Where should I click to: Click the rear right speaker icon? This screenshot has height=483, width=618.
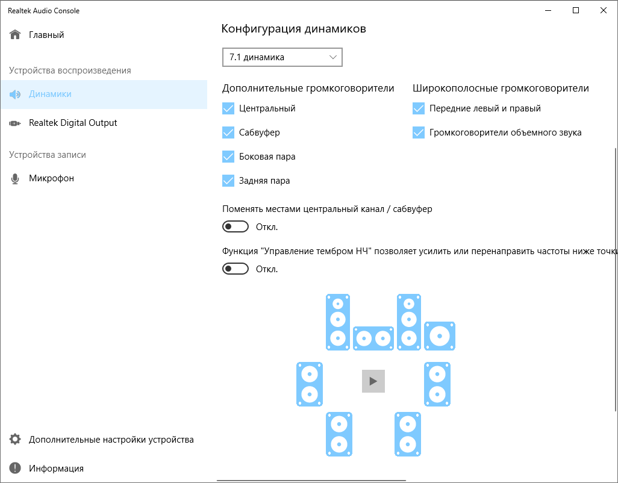408,434
